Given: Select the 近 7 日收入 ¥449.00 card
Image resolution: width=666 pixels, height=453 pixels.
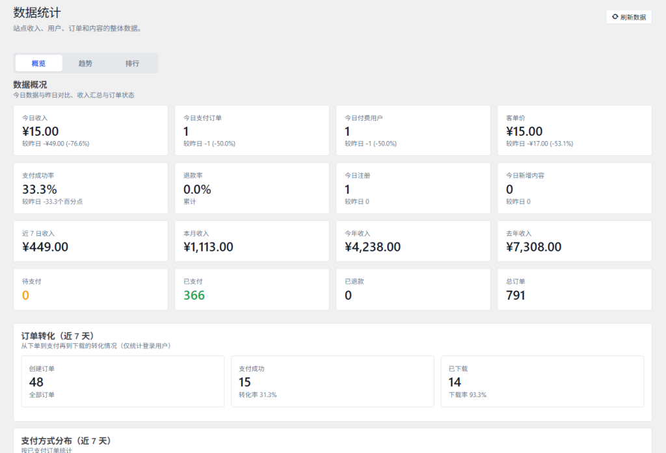Looking at the screenshot, I should click(x=90, y=241).
